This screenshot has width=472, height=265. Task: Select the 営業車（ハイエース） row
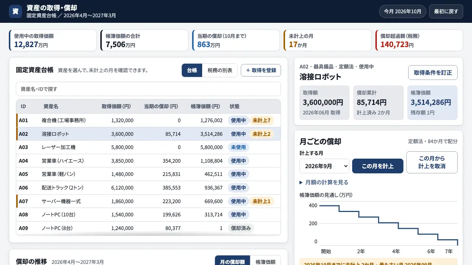pyautogui.click(x=148, y=161)
